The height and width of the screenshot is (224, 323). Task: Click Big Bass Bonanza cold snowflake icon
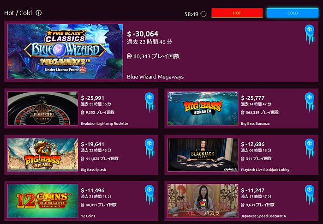point(310,102)
